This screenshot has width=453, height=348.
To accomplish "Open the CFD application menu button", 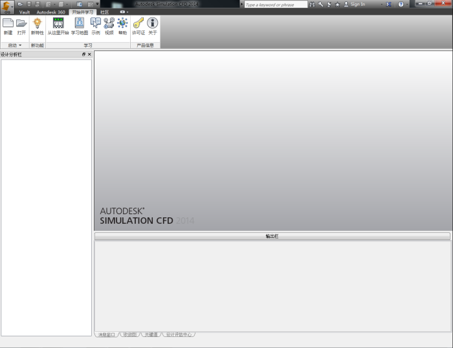I will pyautogui.click(x=7, y=7).
